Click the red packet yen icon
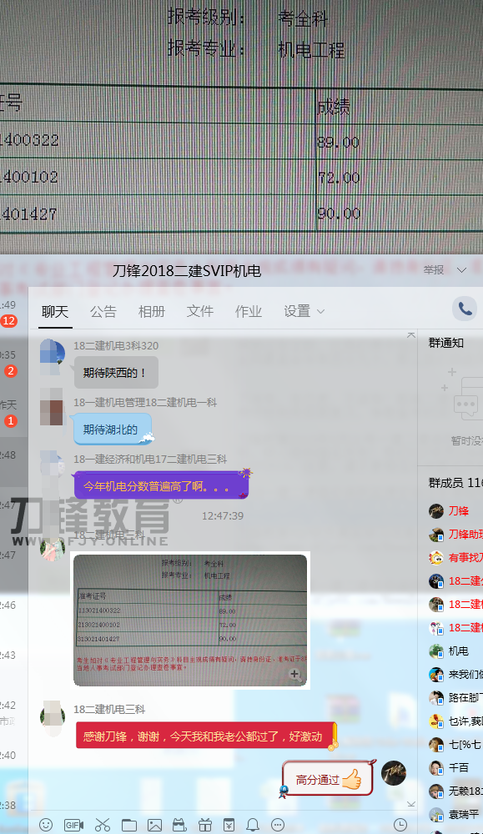This screenshot has width=483, height=834. pos(229,825)
